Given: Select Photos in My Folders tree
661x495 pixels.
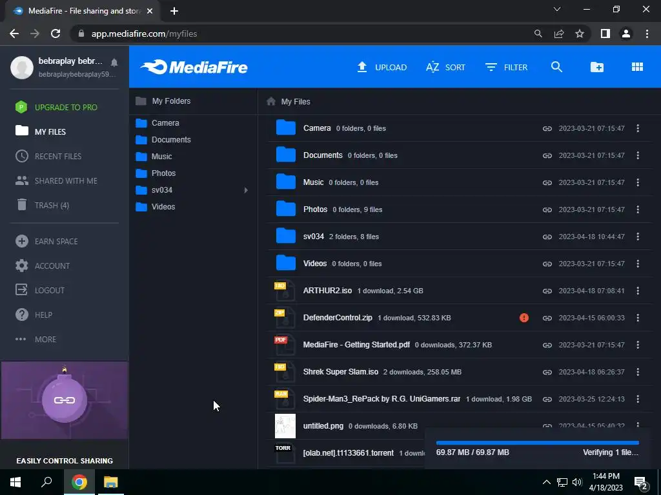Looking at the screenshot, I should click(156, 173).
